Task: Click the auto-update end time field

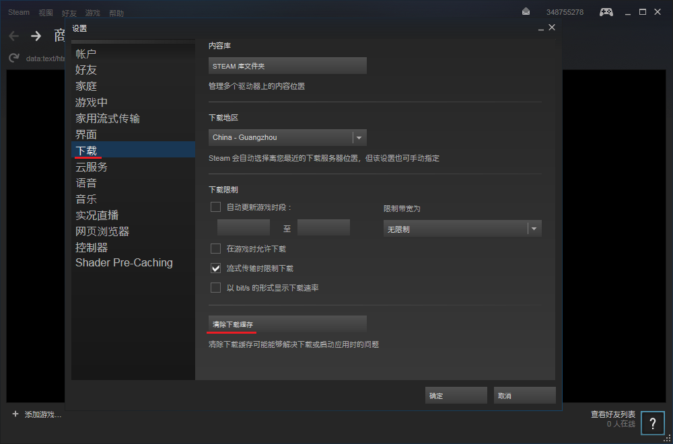Action: click(324, 227)
